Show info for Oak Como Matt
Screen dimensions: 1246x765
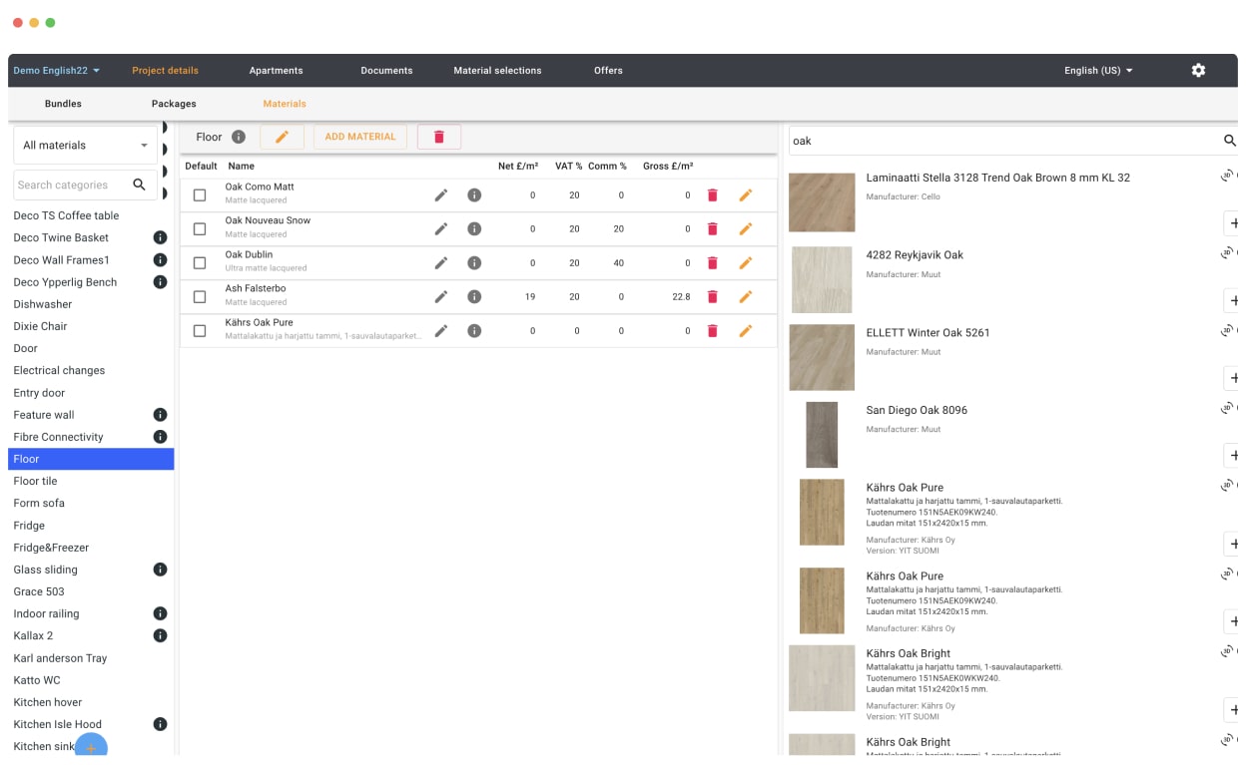[x=474, y=195]
